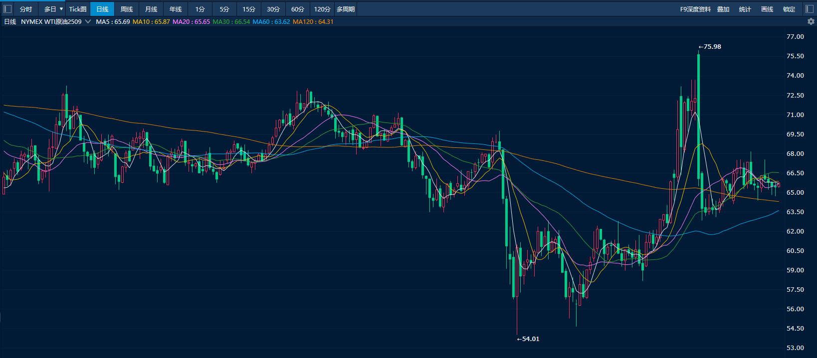Click the MA120 : 64.31 indicator label
The image size is (817, 358).
pos(313,21)
